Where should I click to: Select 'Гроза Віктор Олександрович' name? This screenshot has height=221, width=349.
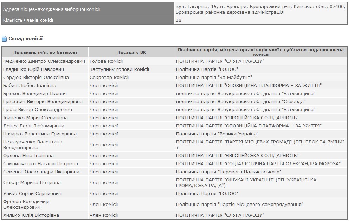click(38, 110)
